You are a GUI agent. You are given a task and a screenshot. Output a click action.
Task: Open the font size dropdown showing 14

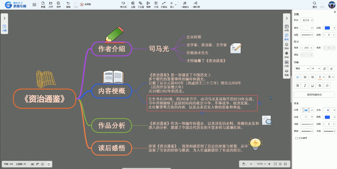(x=315, y=69)
